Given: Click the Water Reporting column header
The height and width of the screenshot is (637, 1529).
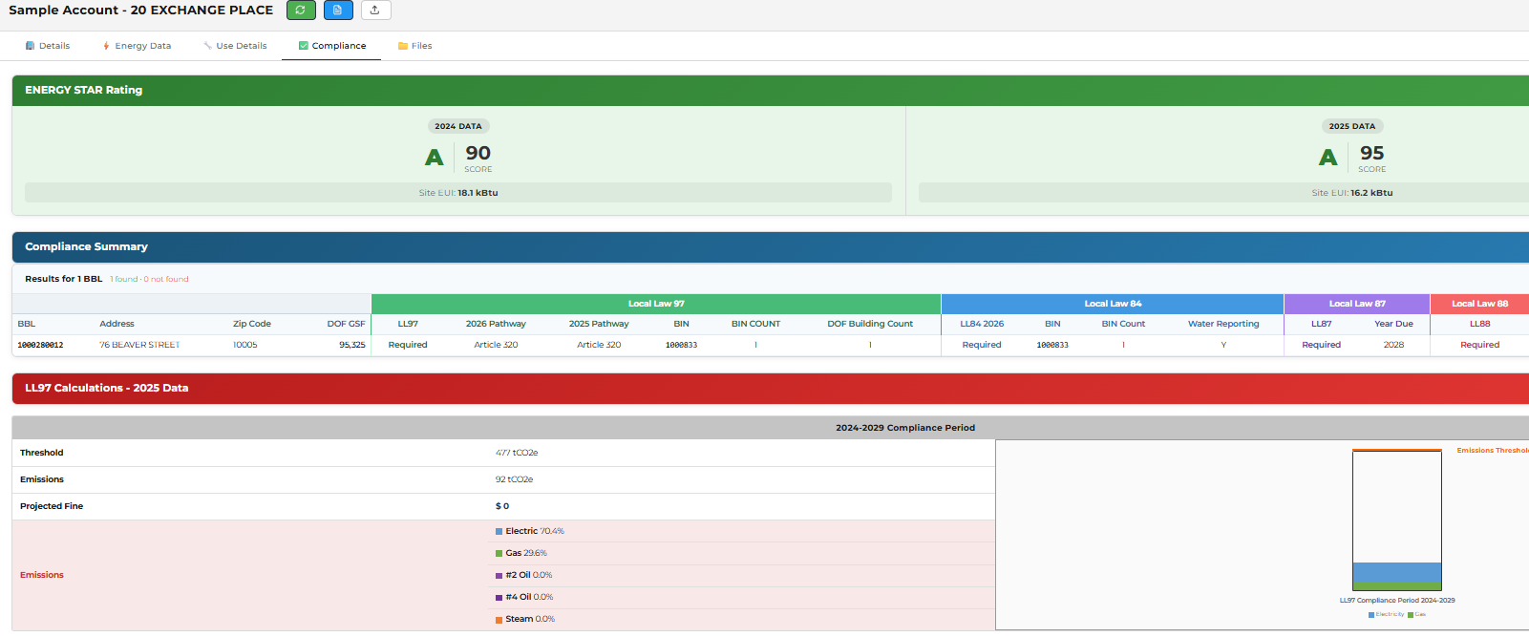Looking at the screenshot, I should [1223, 324].
